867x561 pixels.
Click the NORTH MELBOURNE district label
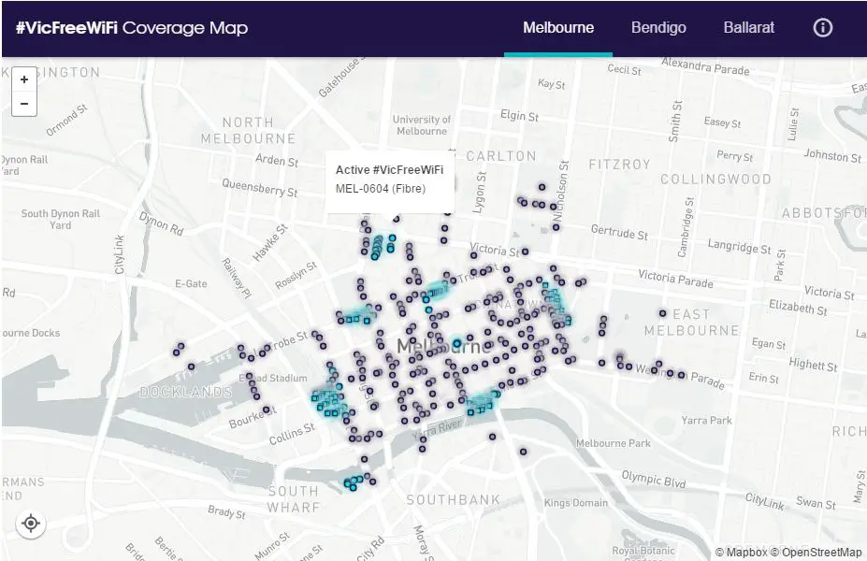[248, 131]
